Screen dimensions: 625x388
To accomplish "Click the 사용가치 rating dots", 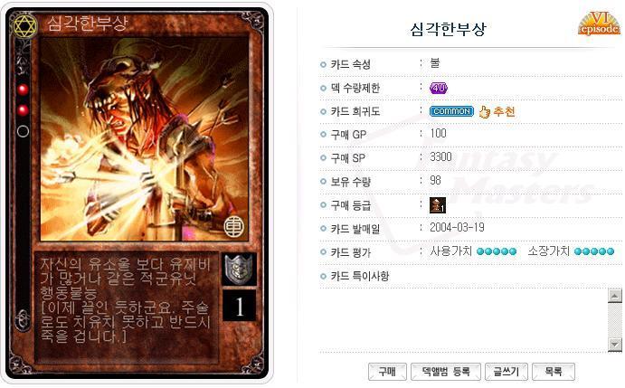I will coord(497,251).
